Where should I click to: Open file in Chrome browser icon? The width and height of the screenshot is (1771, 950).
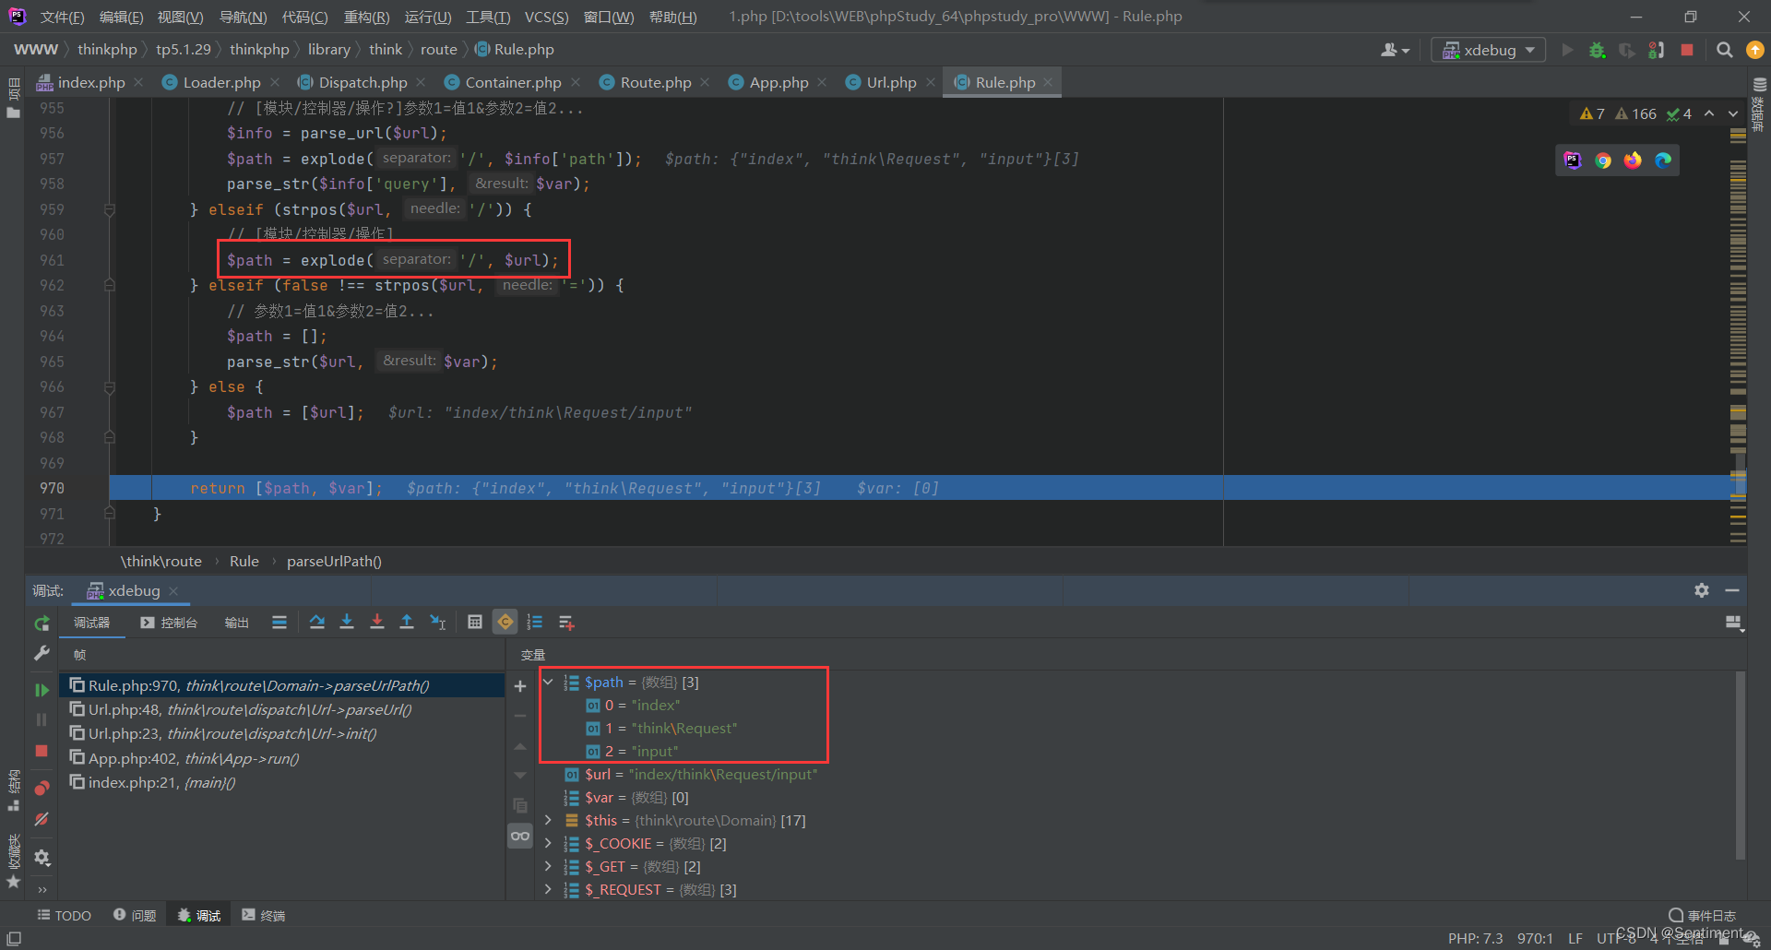click(x=1603, y=160)
